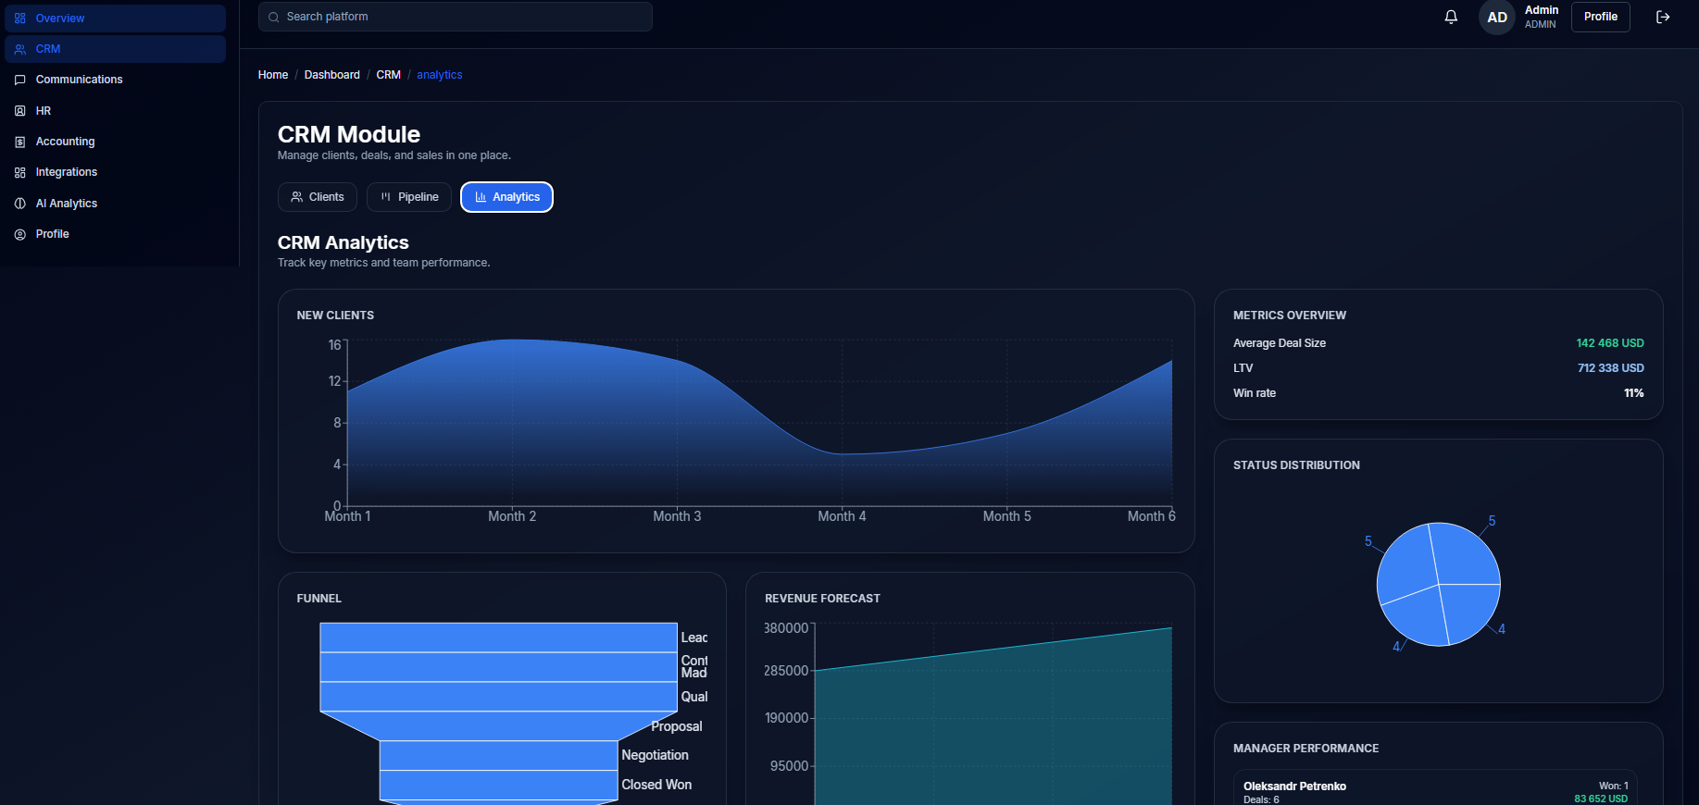
Task: Select CRM in the sidebar
Action: click(115, 49)
